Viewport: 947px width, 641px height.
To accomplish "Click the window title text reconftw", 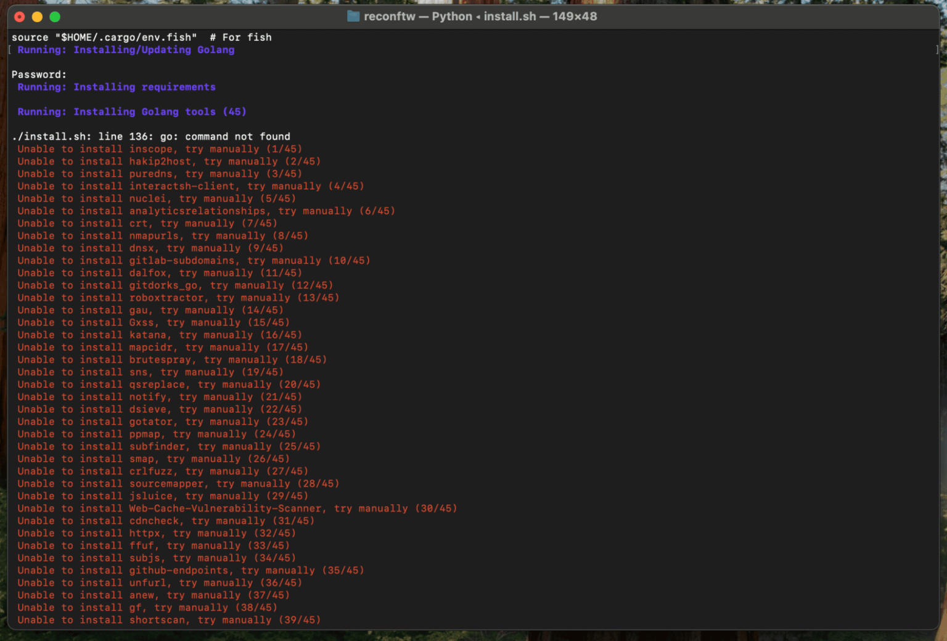I will 389,17.
